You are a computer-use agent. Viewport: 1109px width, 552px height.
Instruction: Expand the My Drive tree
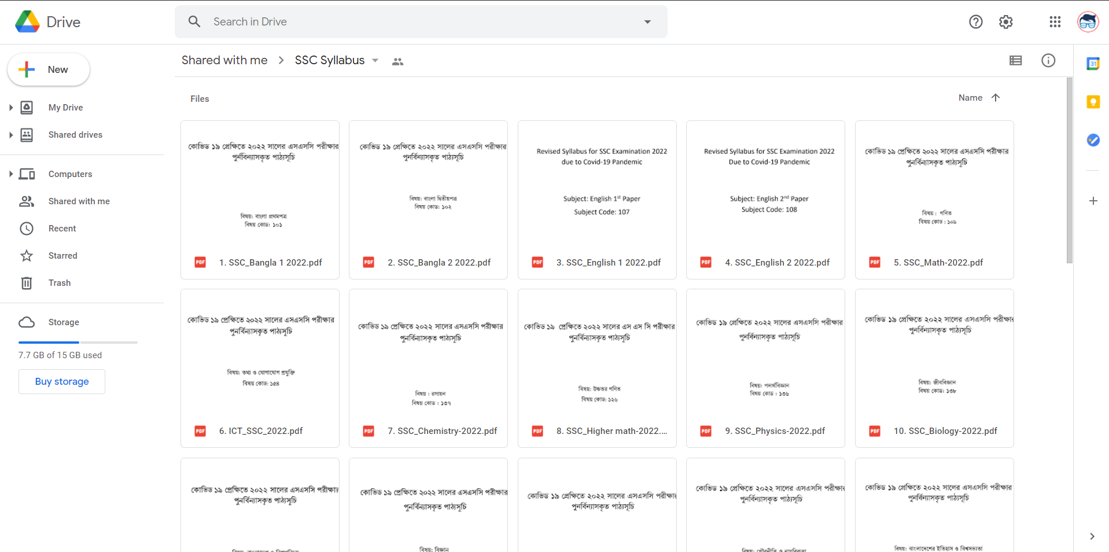pyautogui.click(x=10, y=108)
